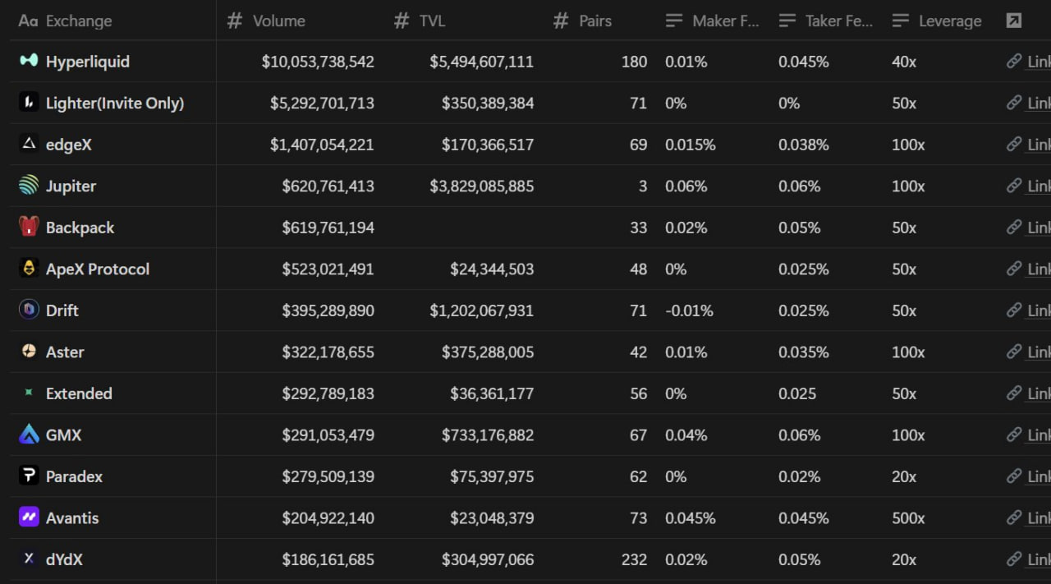
Task: Click the arrow icon in last column header
Action: point(1014,21)
